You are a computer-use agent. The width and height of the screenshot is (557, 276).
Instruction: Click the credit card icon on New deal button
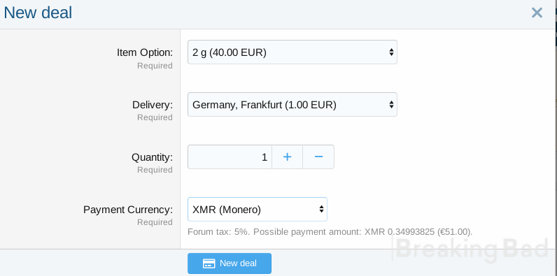point(209,263)
